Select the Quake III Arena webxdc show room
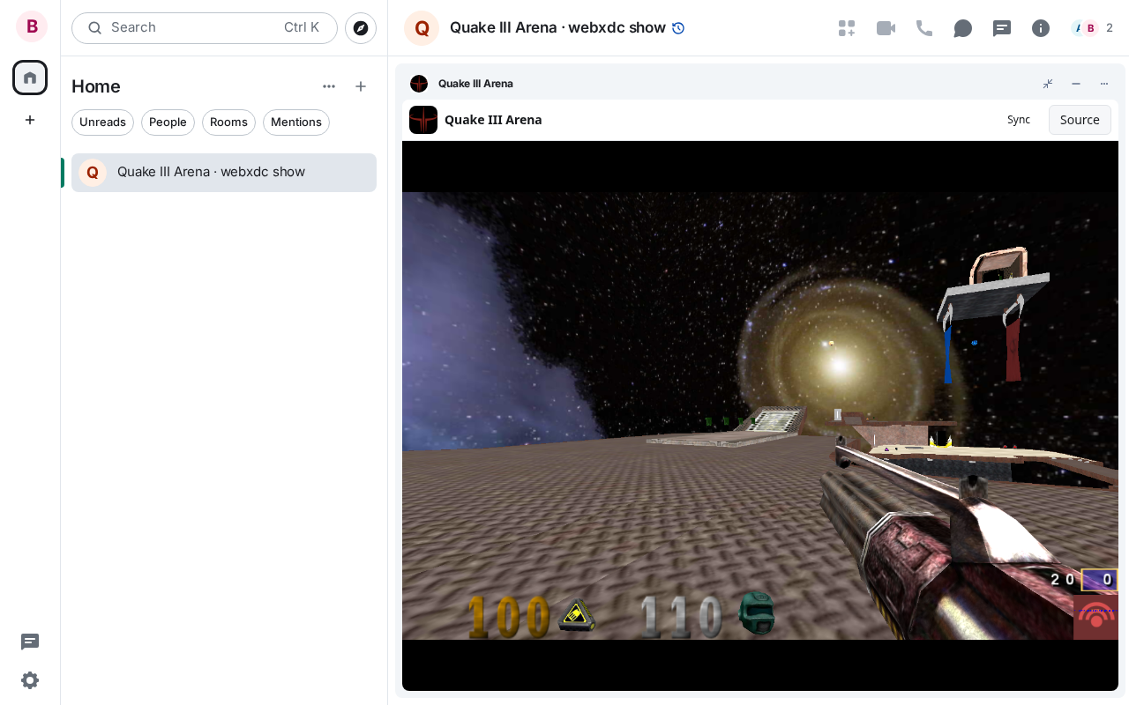This screenshot has width=1129, height=705. pyautogui.click(x=224, y=173)
